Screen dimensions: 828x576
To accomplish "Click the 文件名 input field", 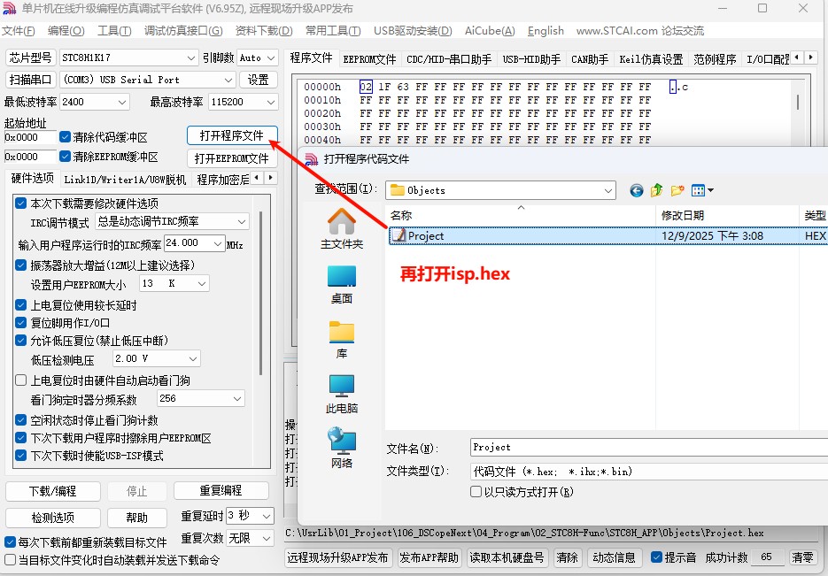I will click(x=646, y=448).
